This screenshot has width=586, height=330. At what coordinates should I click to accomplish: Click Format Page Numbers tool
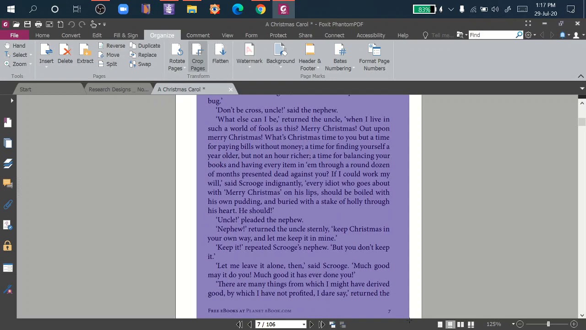click(x=374, y=57)
